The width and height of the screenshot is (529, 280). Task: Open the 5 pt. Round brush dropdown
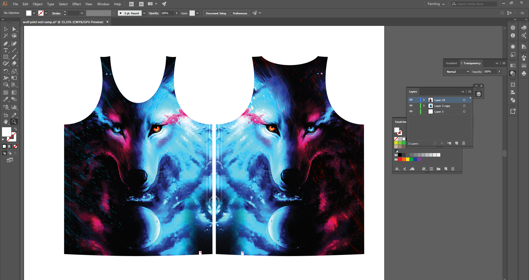point(144,13)
